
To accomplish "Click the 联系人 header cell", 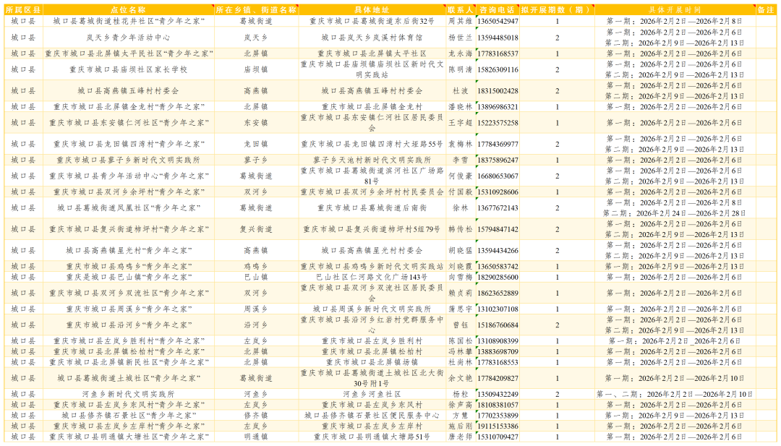I will (461, 10).
